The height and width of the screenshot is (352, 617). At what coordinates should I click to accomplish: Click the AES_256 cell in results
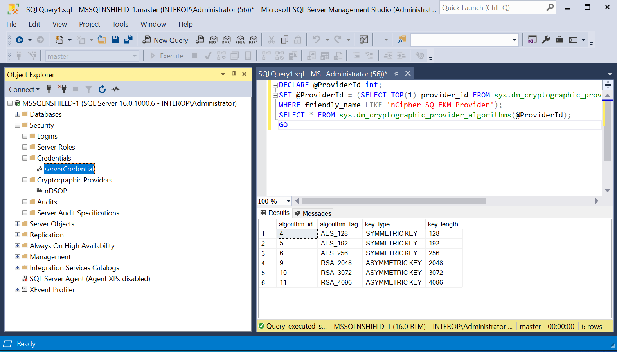[340, 253]
